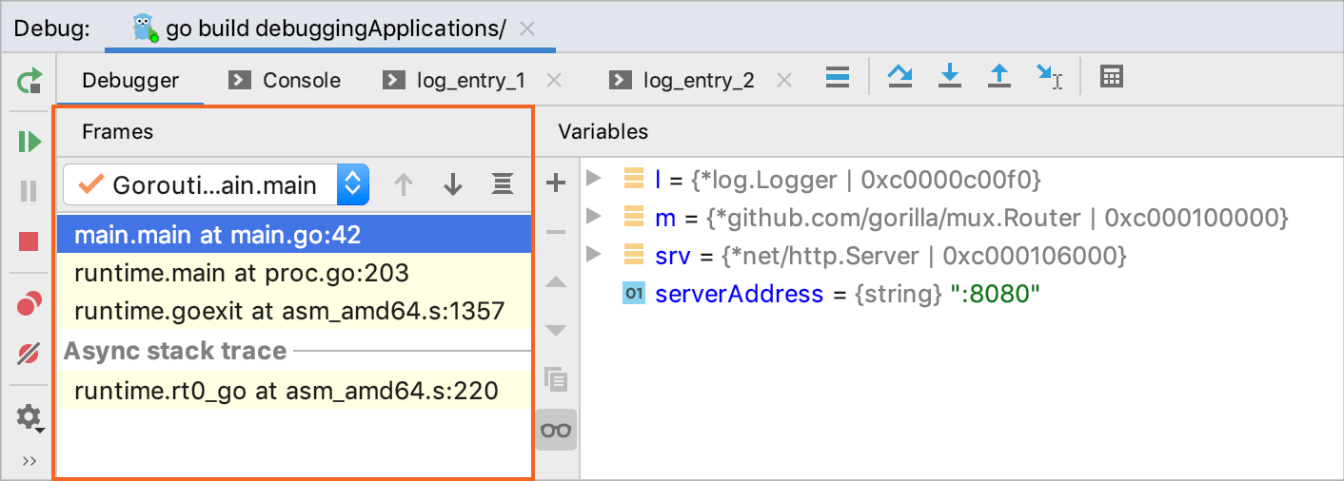The height and width of the screenshot is (481, 1344).
Task: Step out of current function
Action: pyautogui.click(x=998, y=77)
